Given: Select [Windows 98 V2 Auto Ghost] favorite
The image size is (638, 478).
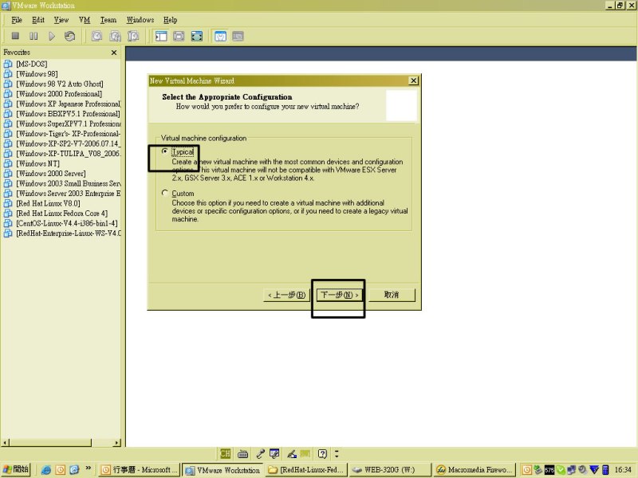Looking at the screenshot, I should click(59, 84).
